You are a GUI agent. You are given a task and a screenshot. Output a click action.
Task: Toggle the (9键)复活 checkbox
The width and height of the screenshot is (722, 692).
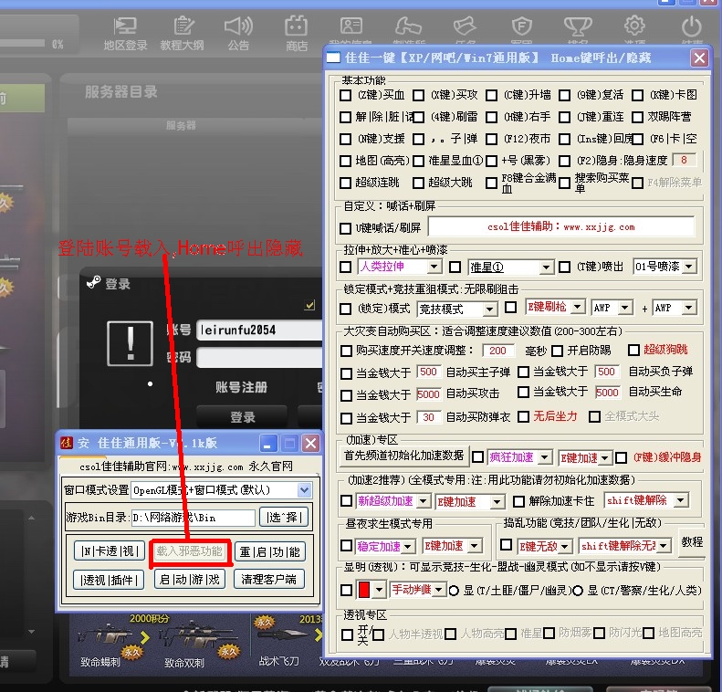(564, 95)
